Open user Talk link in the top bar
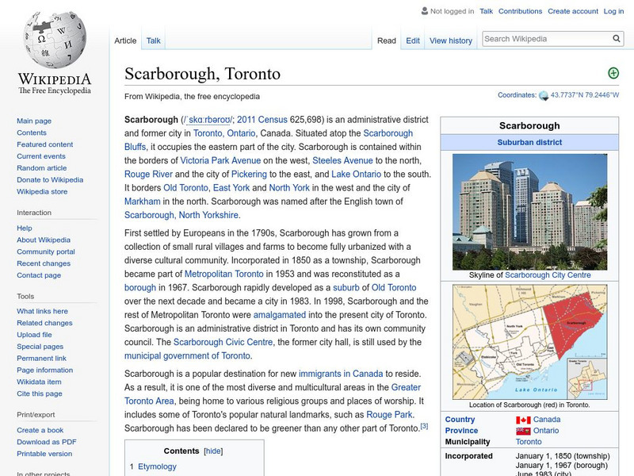This screenshot has height=476, width=634. (x=486, y=11)
